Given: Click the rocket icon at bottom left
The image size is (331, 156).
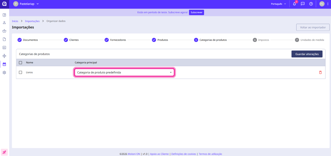Looking at the screenshot, I should pos(4,152).
